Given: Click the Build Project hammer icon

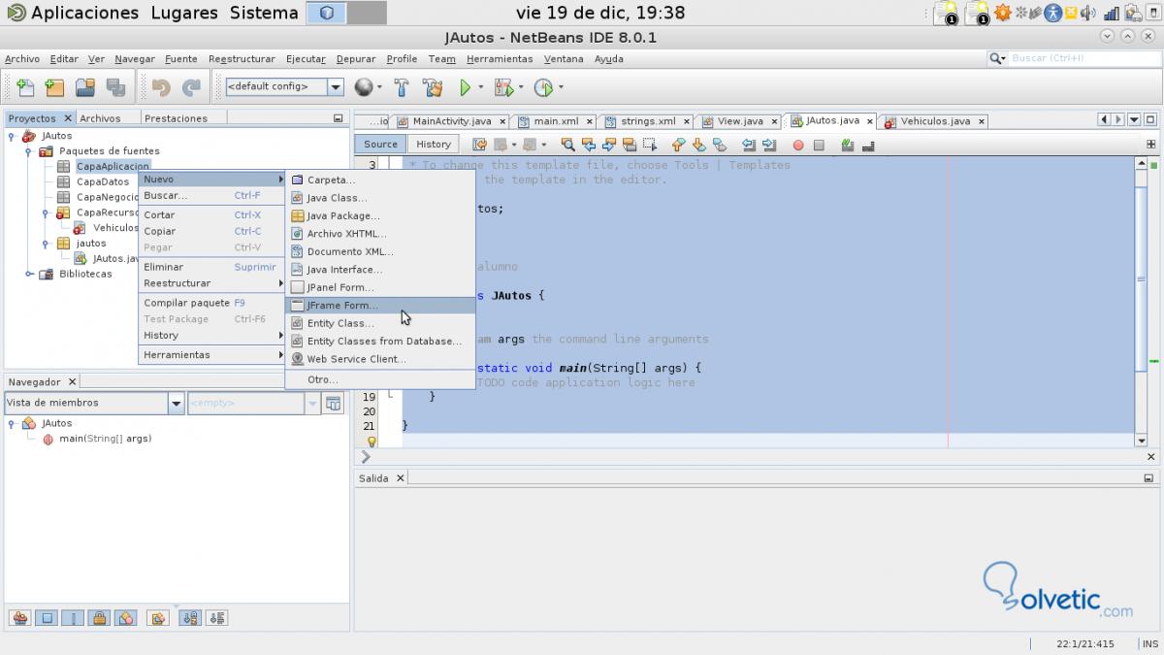Looking at the screenshot, I should tap(402, 87).
